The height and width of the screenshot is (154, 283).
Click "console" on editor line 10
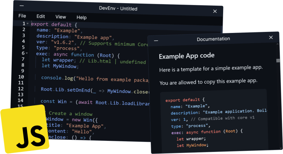point(51,78)
